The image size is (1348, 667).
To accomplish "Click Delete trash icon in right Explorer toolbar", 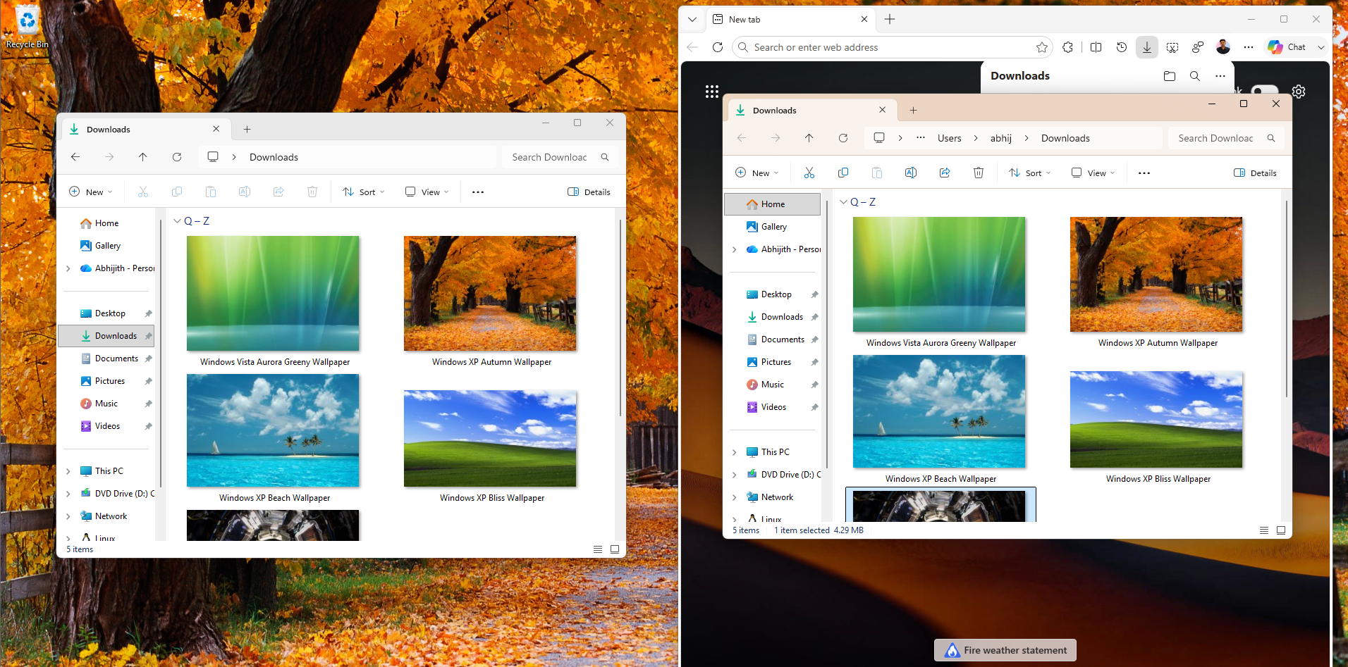I will pyautogui.click(x=979, y=173).
